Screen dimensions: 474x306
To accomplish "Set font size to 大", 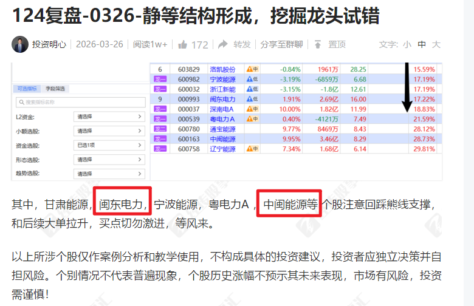I will 436,44.
